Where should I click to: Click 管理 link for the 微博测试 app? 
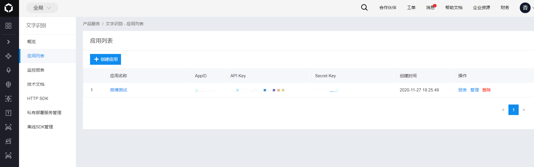pyautogui.click(x=474, y=90)
